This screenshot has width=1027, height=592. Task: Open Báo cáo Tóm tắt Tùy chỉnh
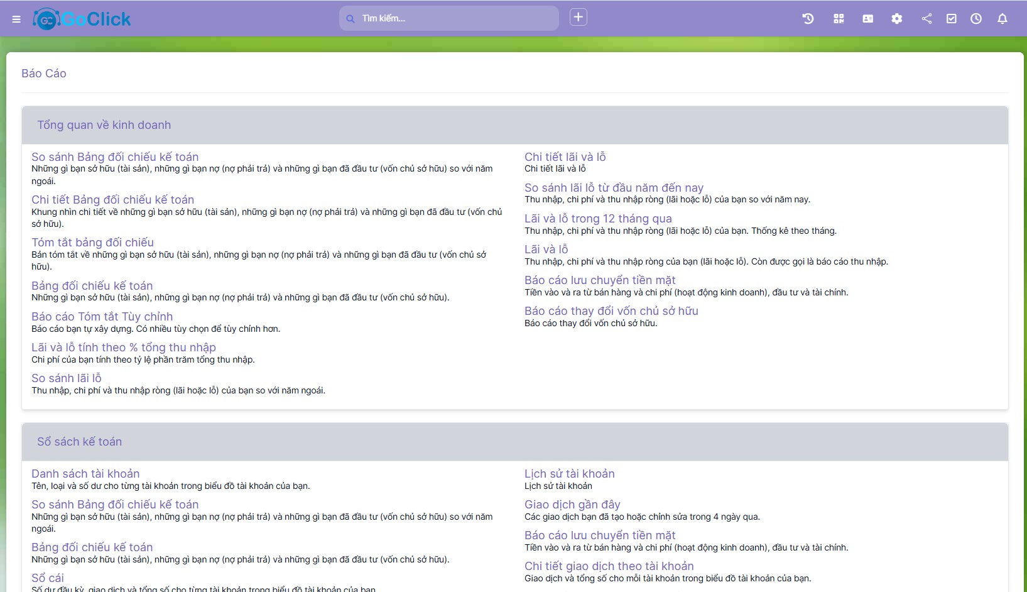pos(102,317)
